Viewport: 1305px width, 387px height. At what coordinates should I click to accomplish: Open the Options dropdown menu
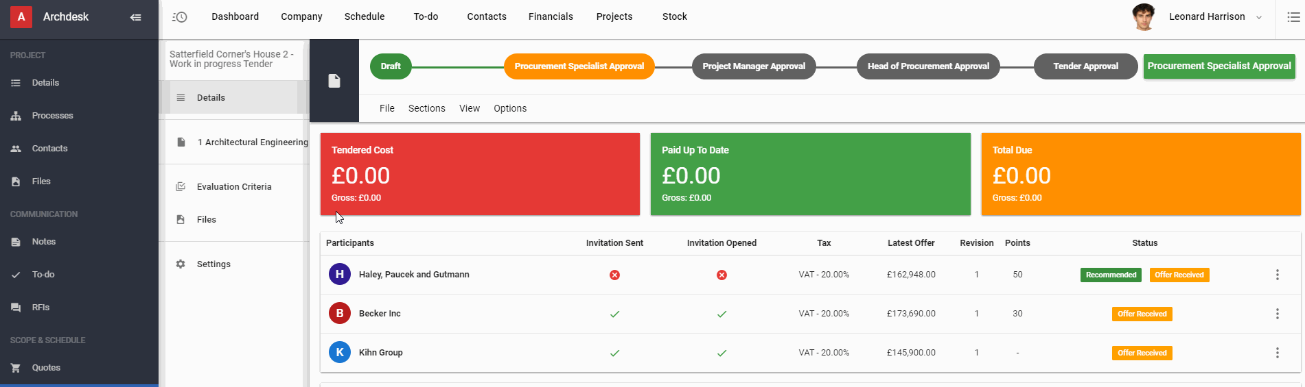[510, 108]
